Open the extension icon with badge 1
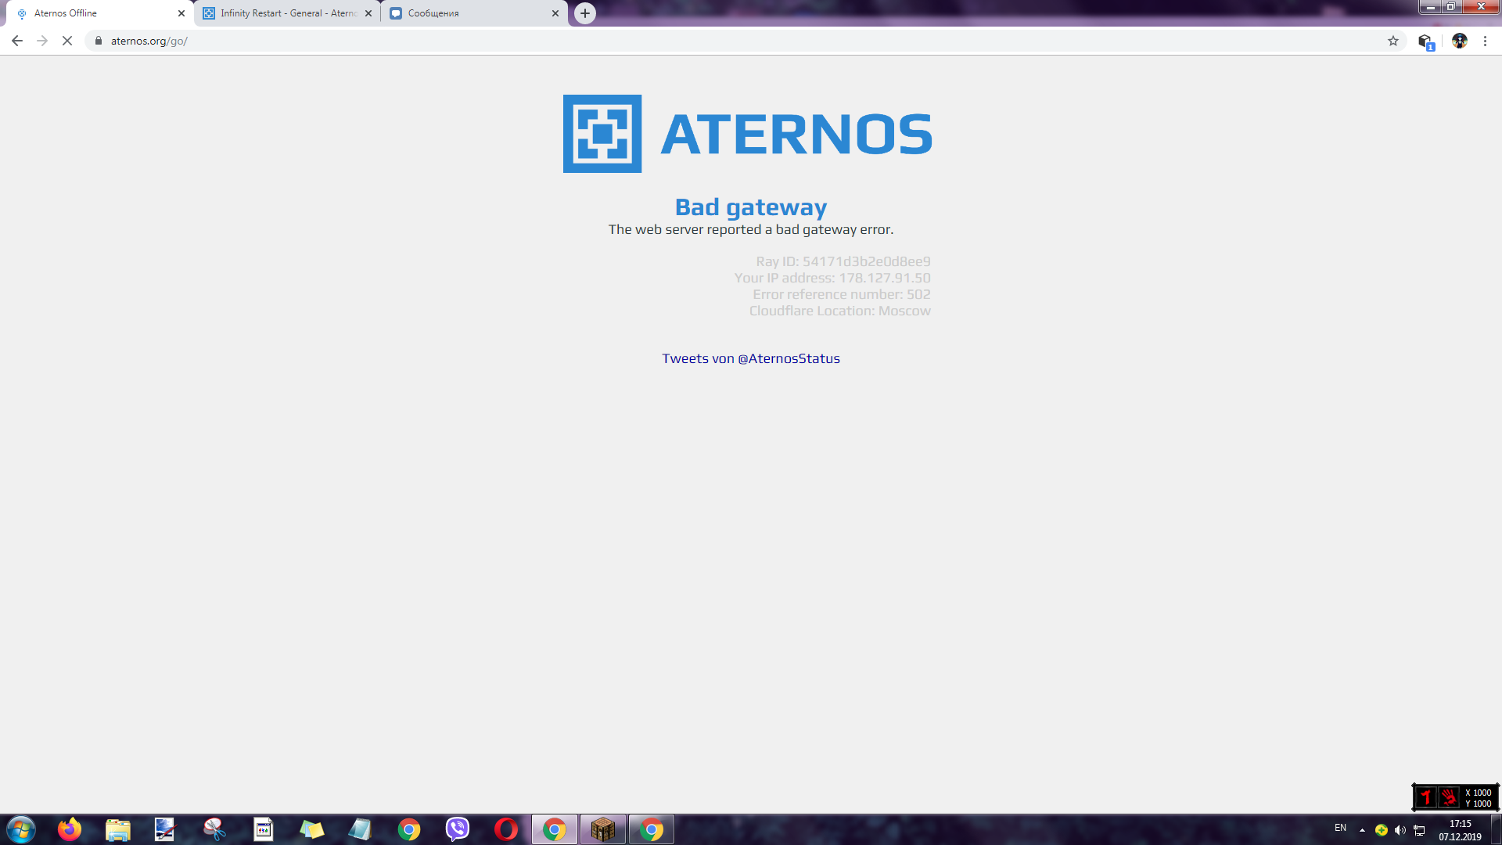The height and width of the screenshot is (845, 1502). [x=1425, y=41]
